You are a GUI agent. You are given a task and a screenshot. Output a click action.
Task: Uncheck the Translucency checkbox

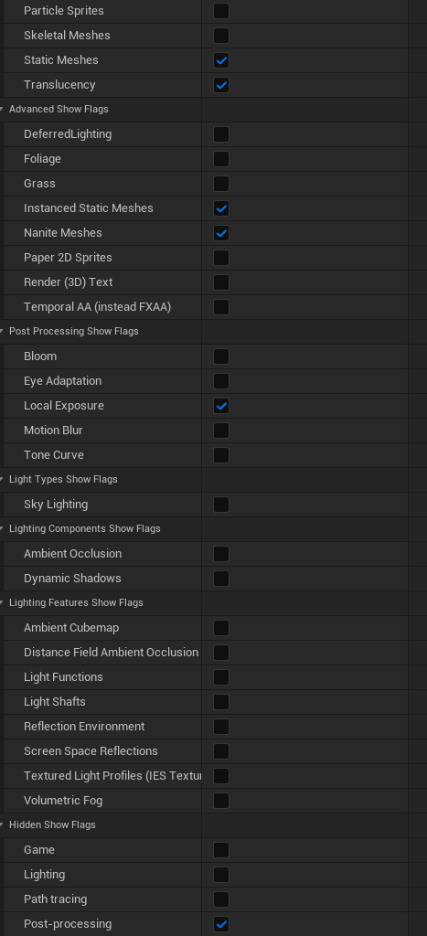tap(221, 85)
